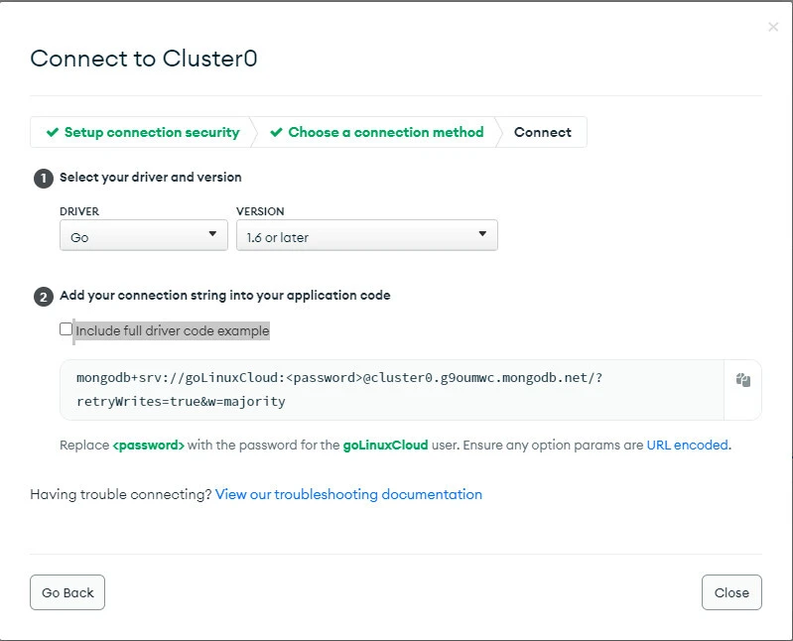This screenshot has height=641, width=793.
Task: Open the URL encoded link
Action: (x=688, y=446)
